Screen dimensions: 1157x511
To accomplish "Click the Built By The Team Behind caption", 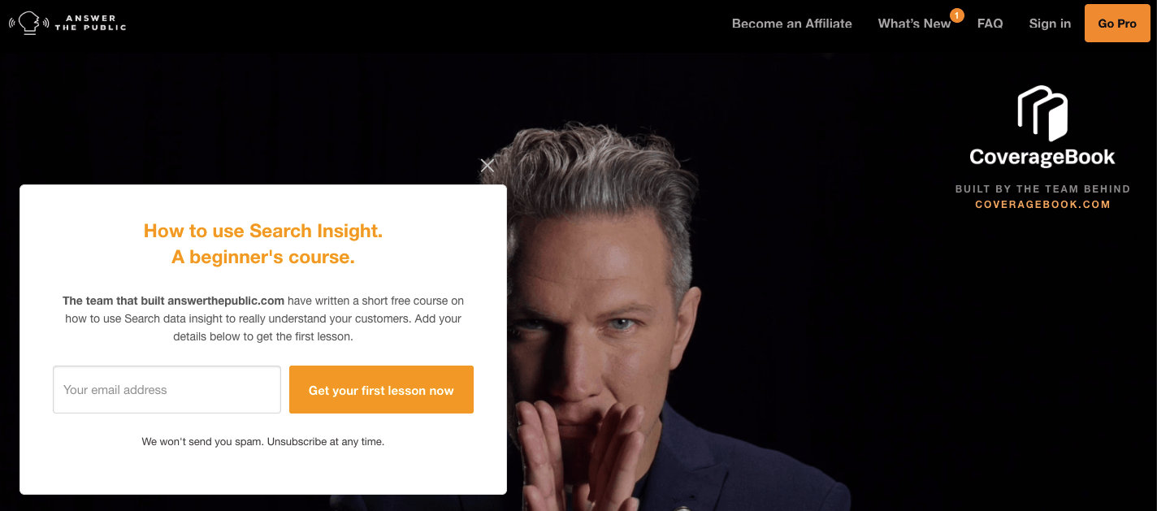I will point(1042,189).
